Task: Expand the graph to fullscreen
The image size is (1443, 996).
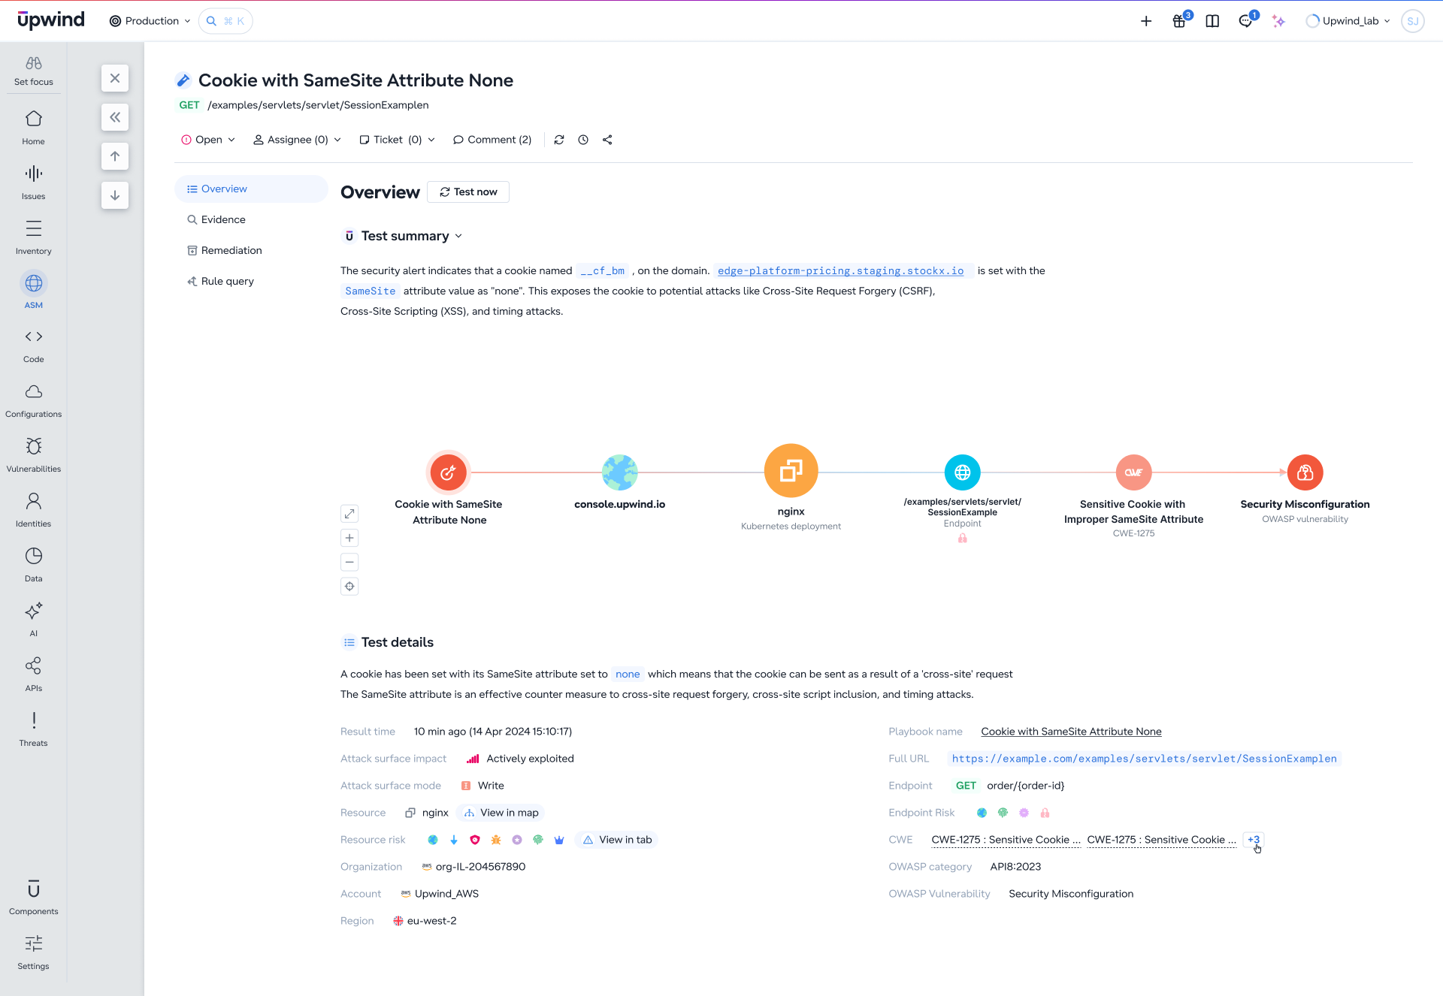Action: click(349, 514)
